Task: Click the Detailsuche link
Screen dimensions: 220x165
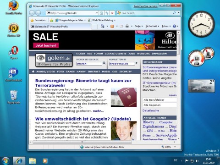Action: click(x=151, y=110)
